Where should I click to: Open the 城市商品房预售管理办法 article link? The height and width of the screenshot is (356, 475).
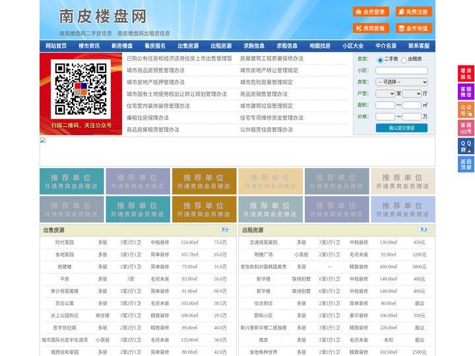[x=156, y=71]
